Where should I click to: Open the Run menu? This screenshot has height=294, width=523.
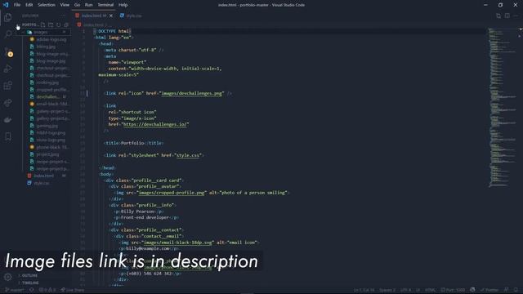tap(89, 5)
